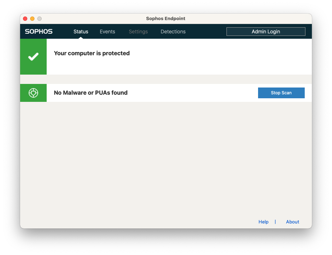Click the Sophos Endpoint window title
The image size is (332, 255).
pyautogui.click(x=165, y=19)
